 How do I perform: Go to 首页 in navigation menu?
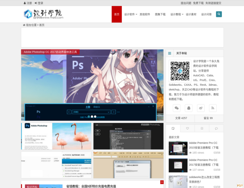(117, 14)
